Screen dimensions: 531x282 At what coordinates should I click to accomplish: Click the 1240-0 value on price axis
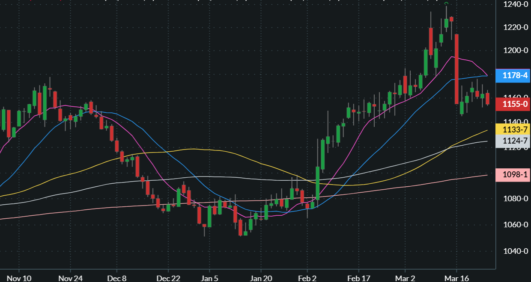516,5
